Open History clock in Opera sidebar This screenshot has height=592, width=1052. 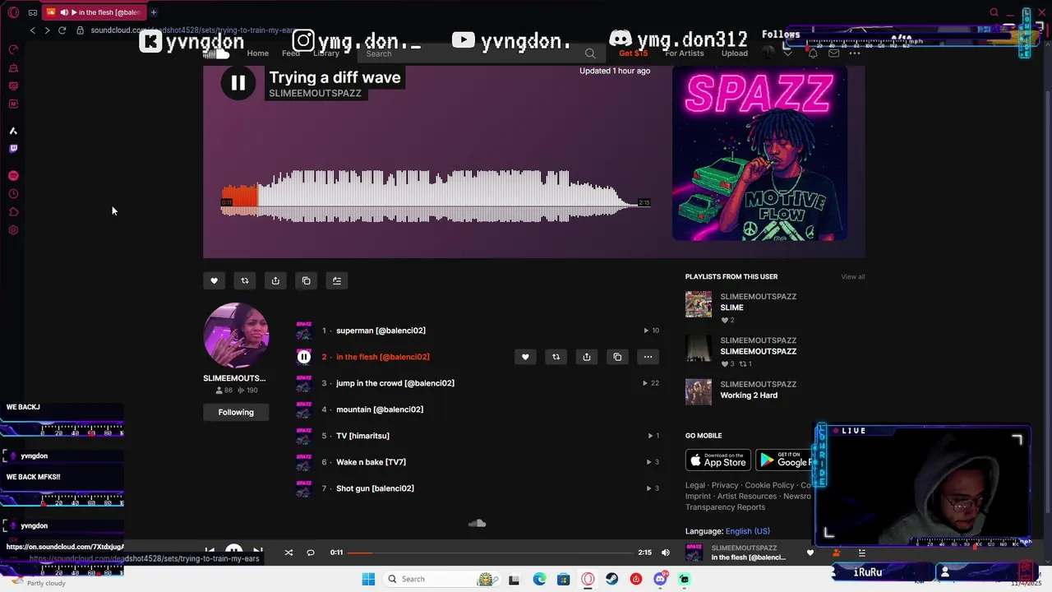tap(13, 194)
